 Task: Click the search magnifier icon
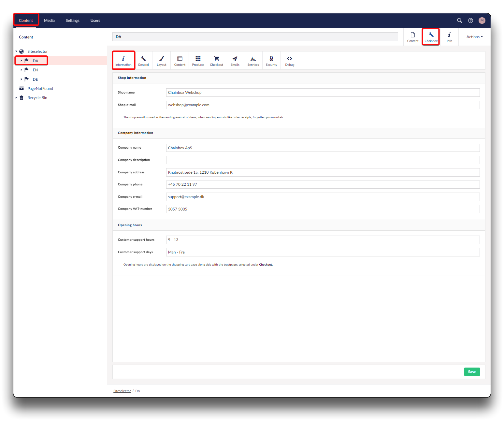coord(459,21)
